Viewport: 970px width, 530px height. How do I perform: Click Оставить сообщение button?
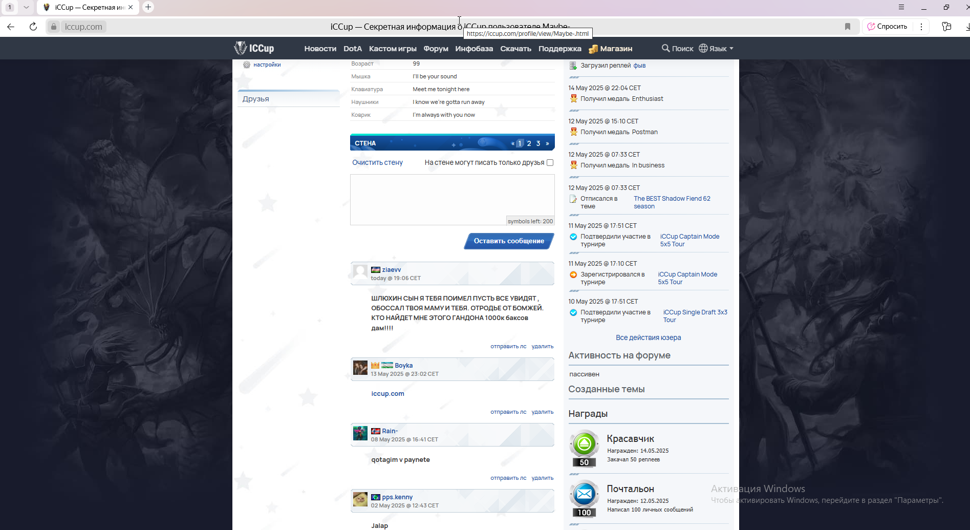(x=509, y=241)
